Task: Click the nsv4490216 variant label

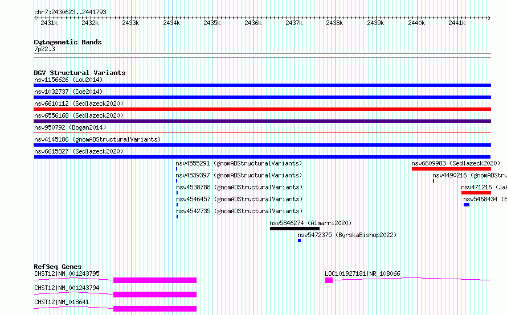Action: [x=470, y=175]
